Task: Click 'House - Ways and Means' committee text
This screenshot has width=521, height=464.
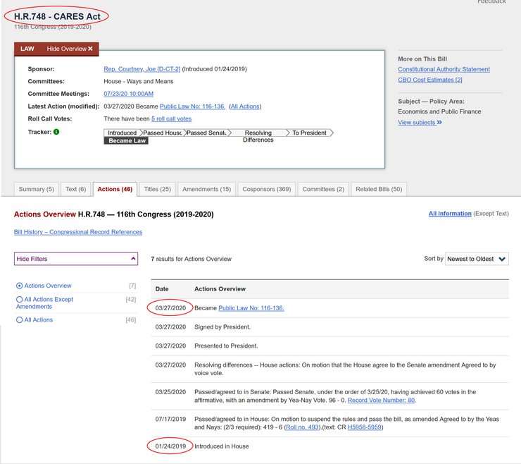Action: point(139,81)
